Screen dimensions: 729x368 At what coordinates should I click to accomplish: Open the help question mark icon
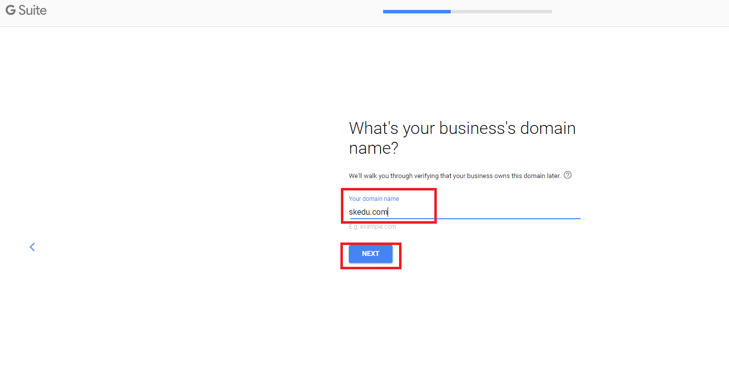pos(568,175)
